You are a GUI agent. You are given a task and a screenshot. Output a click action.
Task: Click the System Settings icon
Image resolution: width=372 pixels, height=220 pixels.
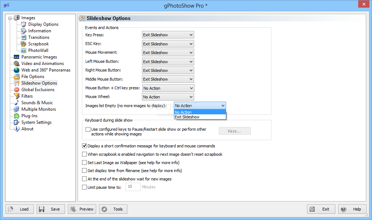click(17, 122)
